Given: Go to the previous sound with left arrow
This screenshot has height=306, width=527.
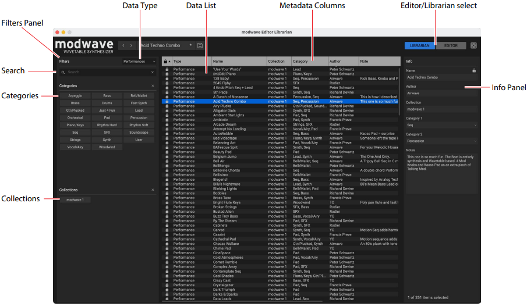Looking at the screenshot, I should [x=123, y=45].
